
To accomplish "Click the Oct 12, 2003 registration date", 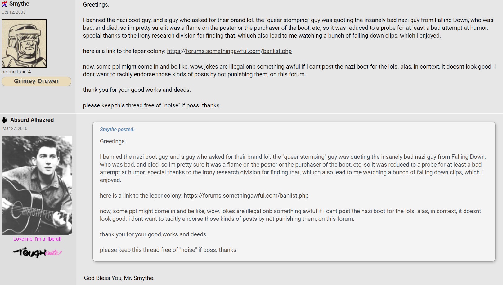I will (14, 12).
